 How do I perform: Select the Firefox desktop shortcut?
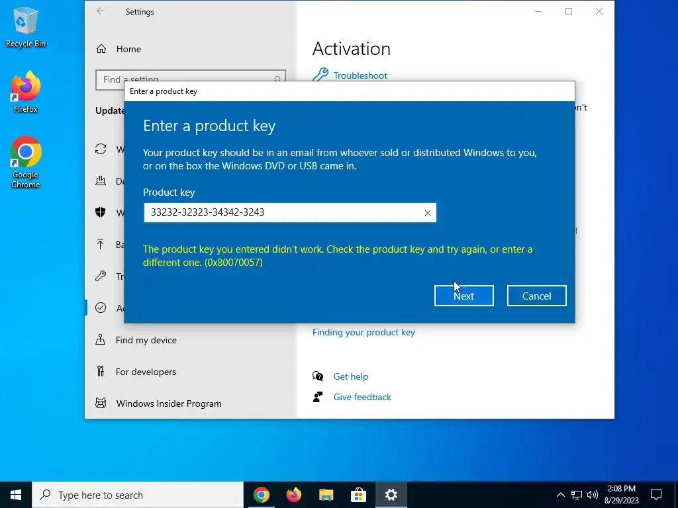tap(26, 92)
